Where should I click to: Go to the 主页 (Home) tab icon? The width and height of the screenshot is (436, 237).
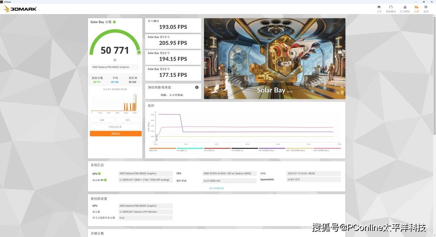point(379,7)
